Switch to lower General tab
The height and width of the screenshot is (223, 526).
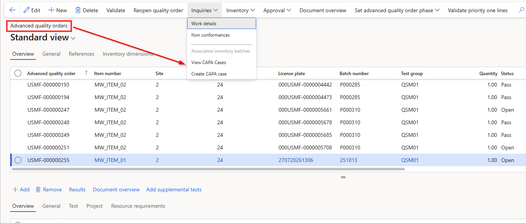[51, 206]
